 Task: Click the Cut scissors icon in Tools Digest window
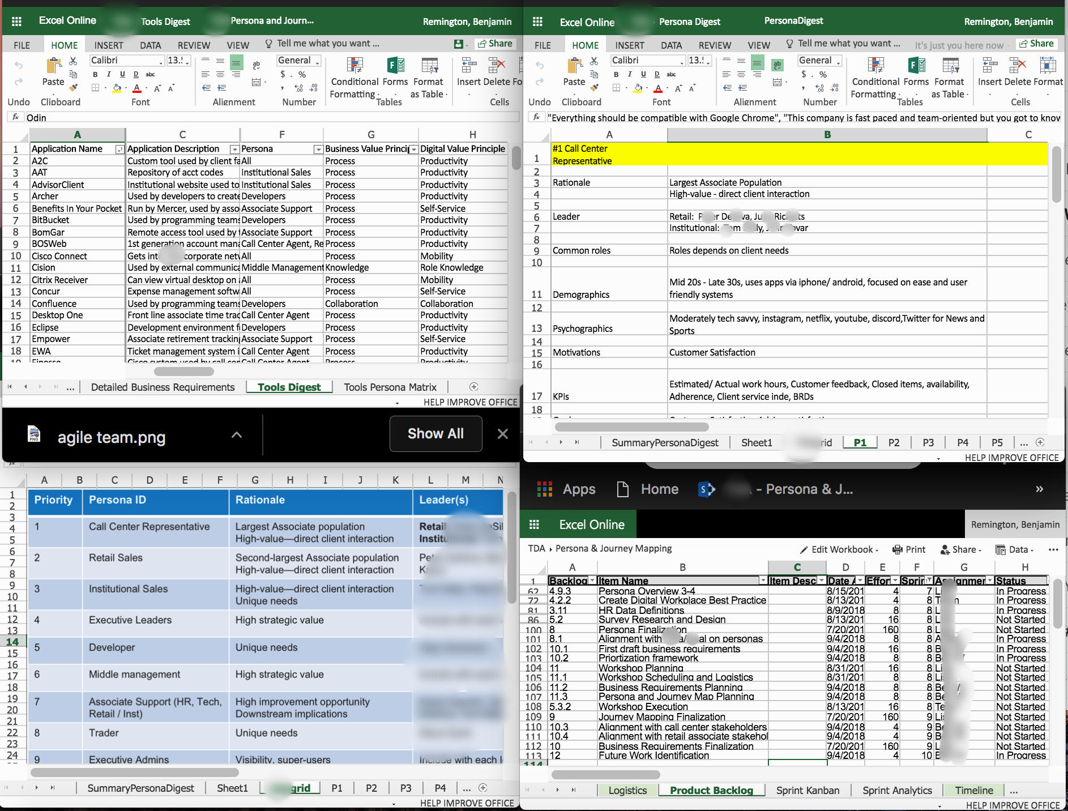73,61
